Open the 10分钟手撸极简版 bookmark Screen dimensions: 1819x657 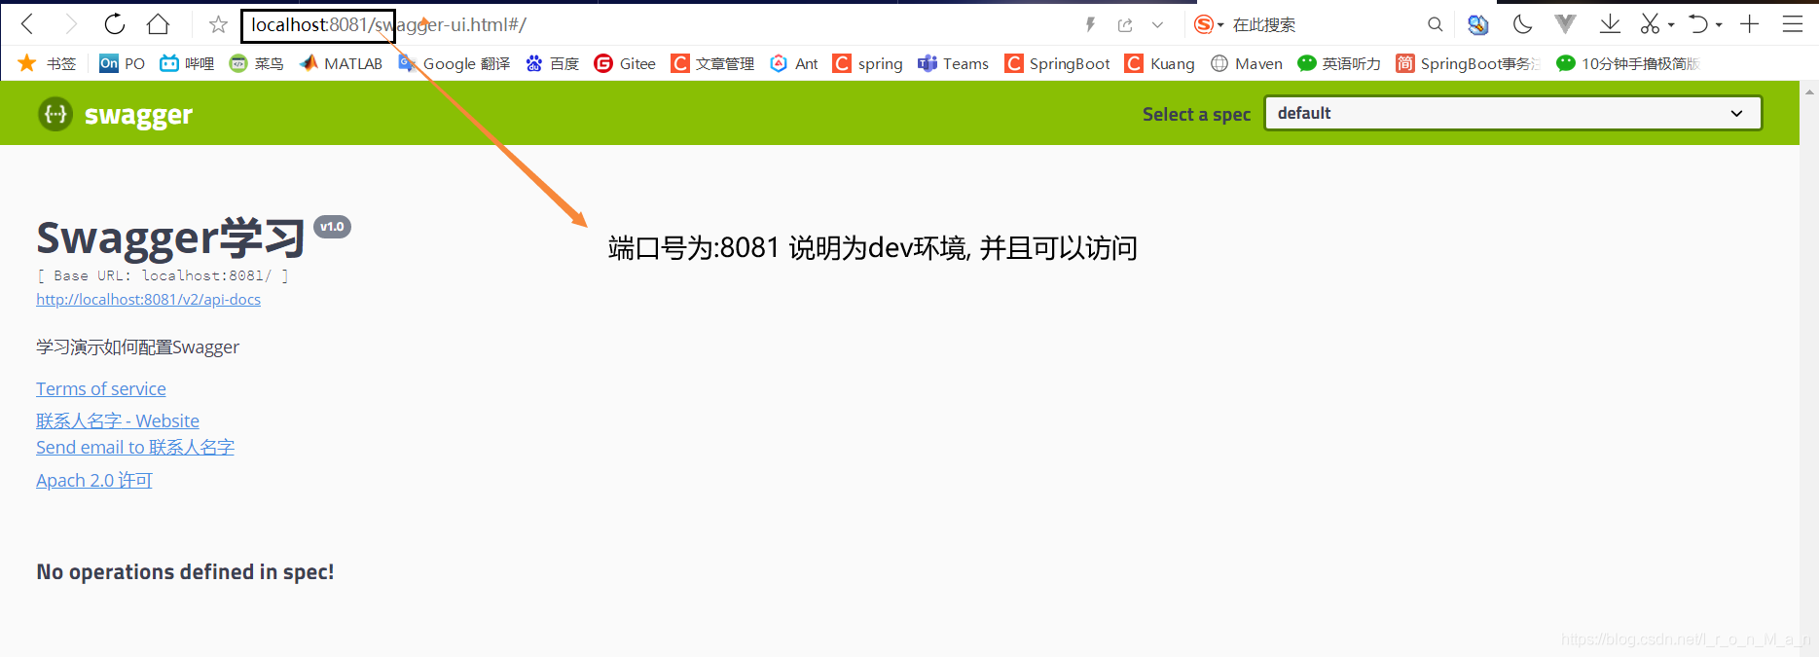[1627, 63]
